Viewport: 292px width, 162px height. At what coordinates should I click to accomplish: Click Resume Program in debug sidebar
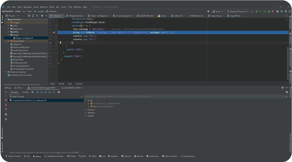click(6, 92)
